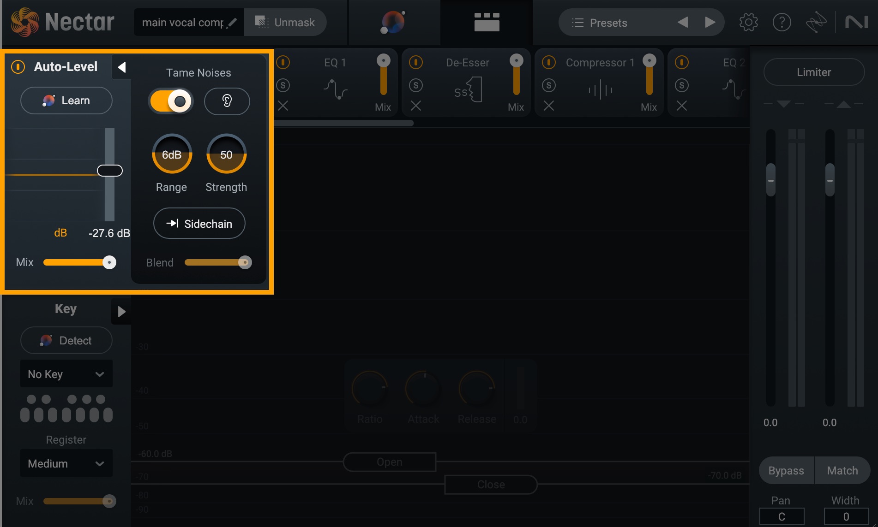
Task: Click the EQ 1 Mix fader handle
Action: pyautogui.click(x=383, y=60)
